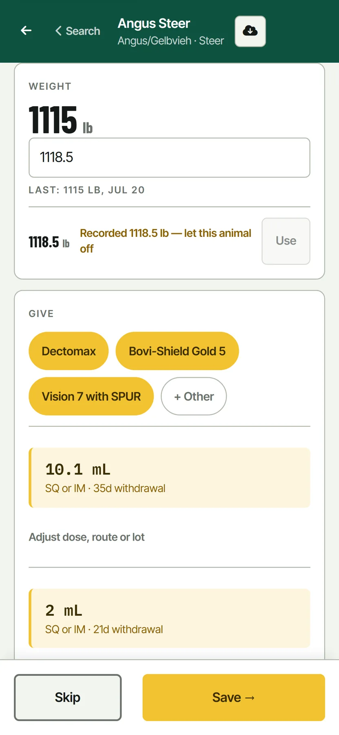The image size is (339, 735).
Task: Tap the back arrow icon
Action: (x=26, y=31)
